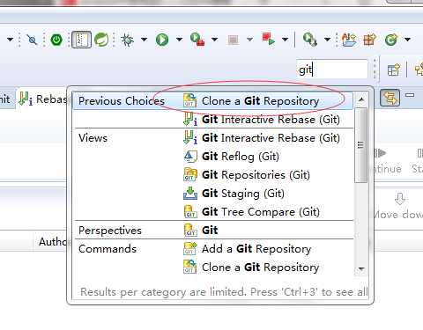Open the dropdown beside the relaunch icon
The width and height of the screenshot is (423, 330).
[x=285, y=40]
